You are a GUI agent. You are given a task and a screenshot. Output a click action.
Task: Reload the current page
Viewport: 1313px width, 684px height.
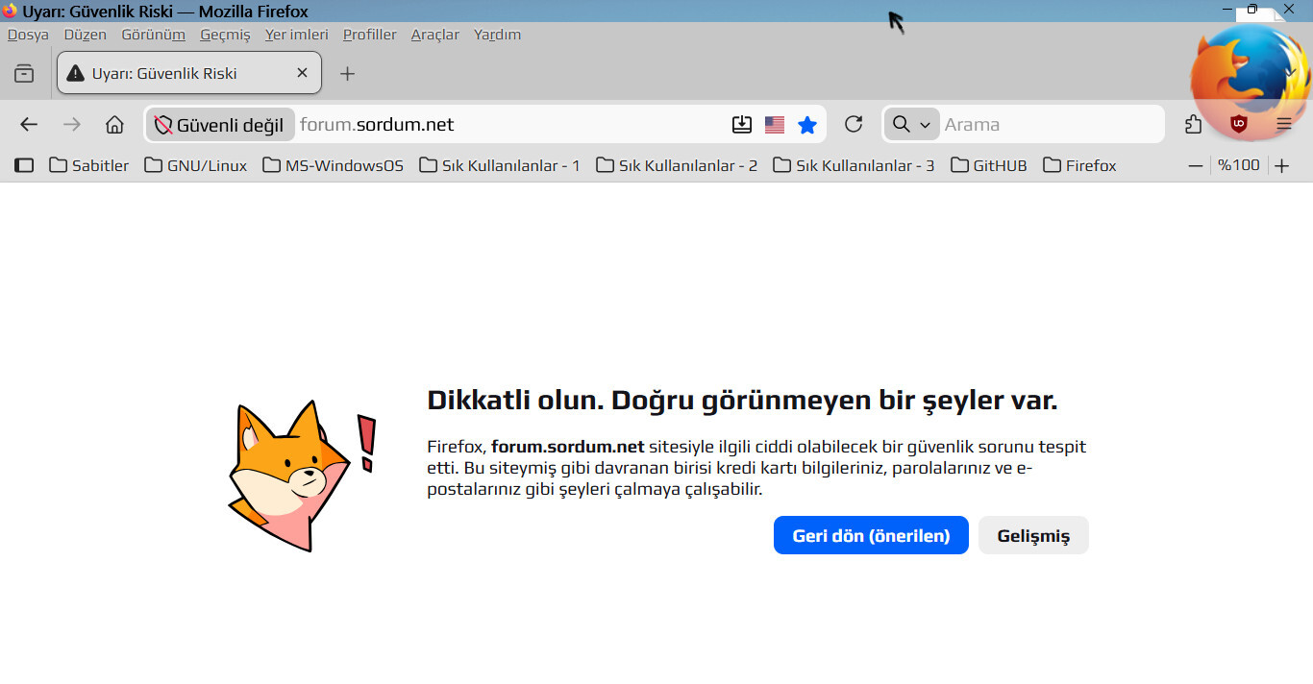click(x=853, y=124)
